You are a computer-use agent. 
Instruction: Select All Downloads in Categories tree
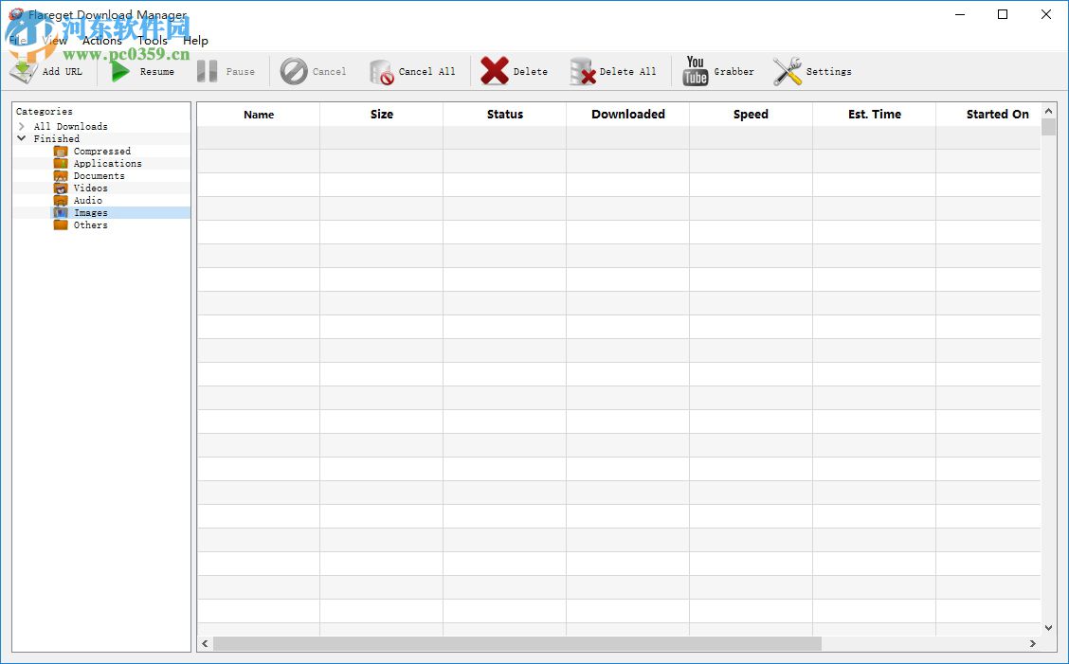click(x=71, y=126)
